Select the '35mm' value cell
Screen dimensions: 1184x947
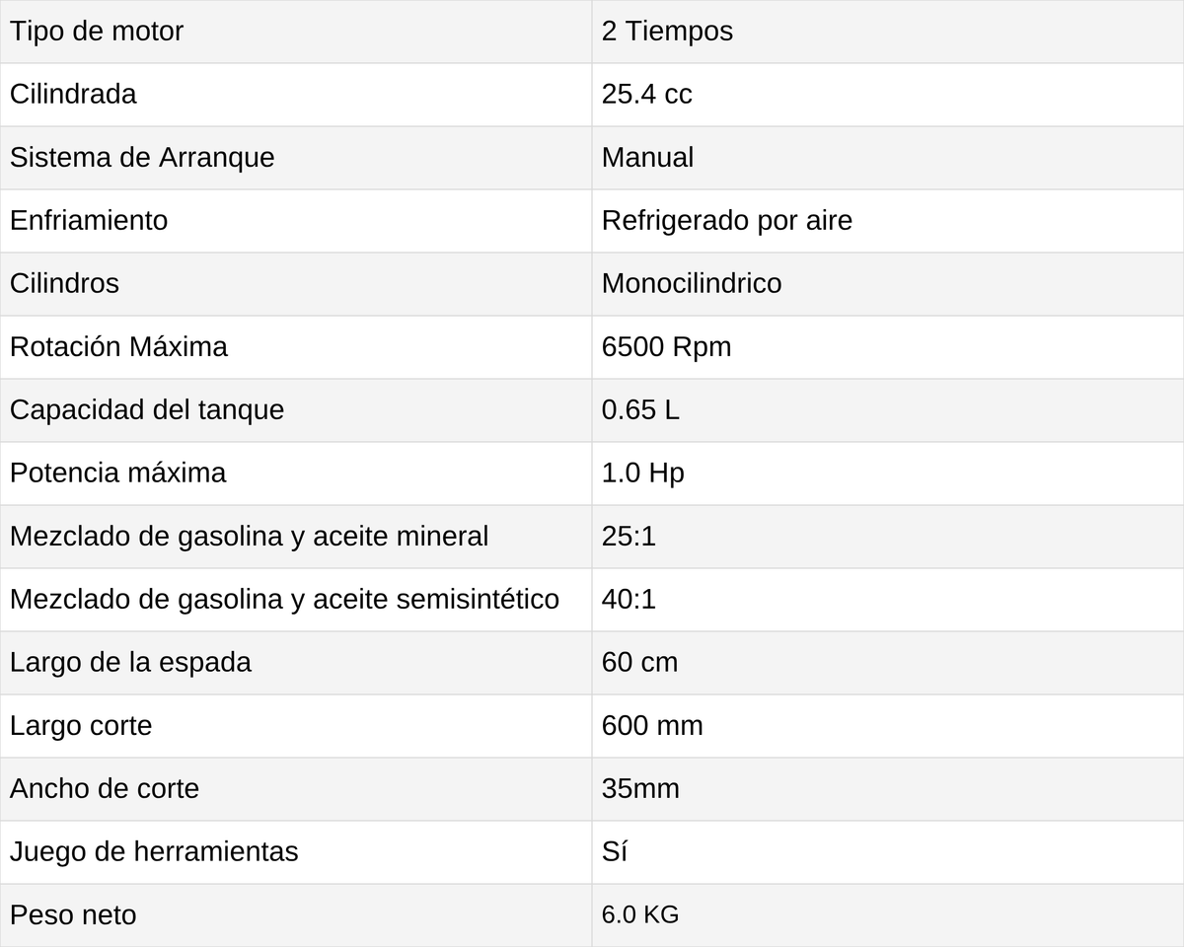tap(888, 789)
